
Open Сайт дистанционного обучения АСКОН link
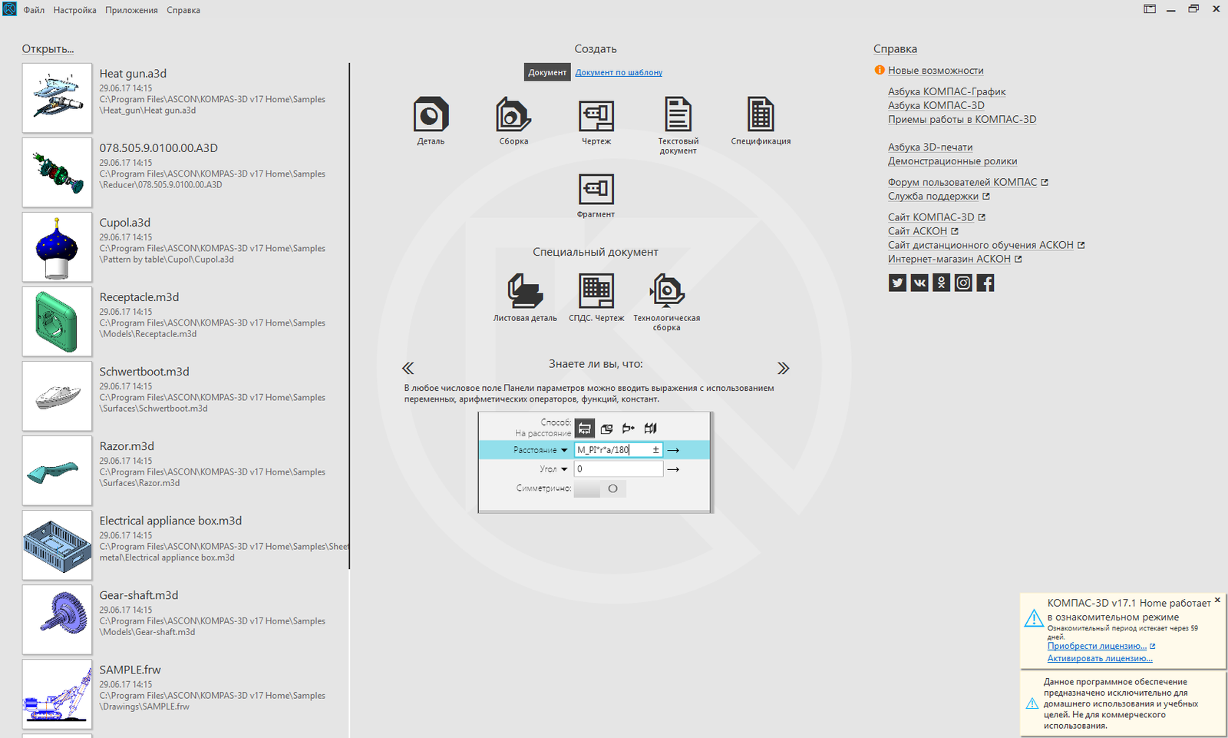click(980, 245)
